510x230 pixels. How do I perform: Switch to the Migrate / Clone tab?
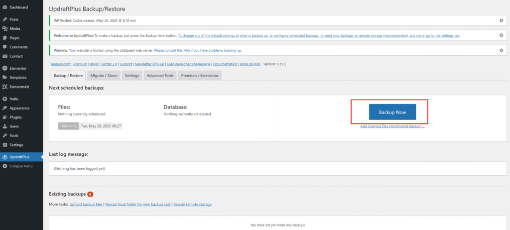click(104, 76)
